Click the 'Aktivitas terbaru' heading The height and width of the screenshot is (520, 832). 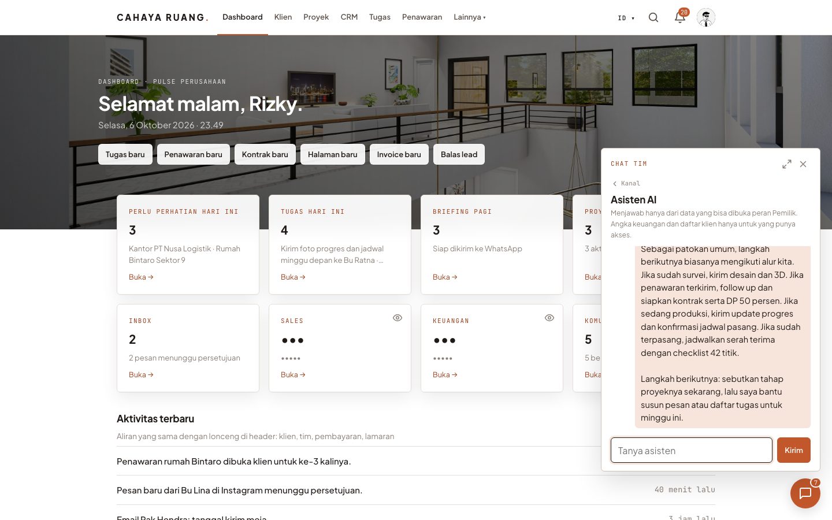(155, 419)
